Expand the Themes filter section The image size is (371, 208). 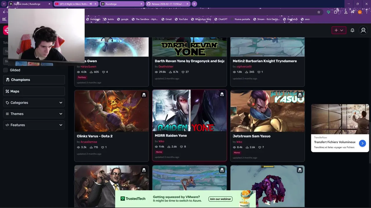[x=34, y=114]
